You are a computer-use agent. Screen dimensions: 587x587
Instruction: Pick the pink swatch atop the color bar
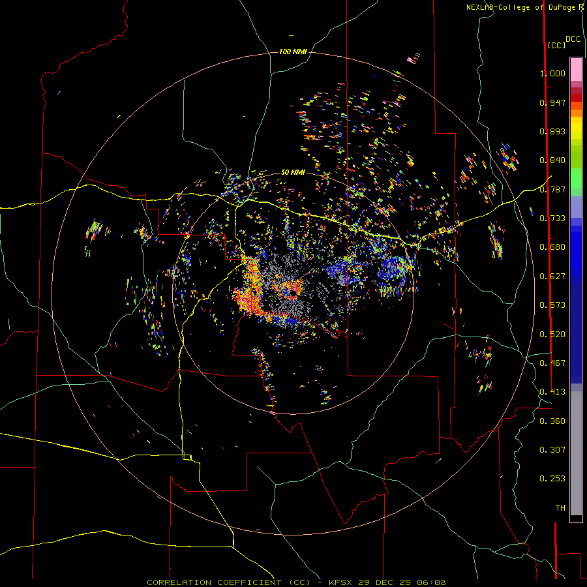tap(576, 69)
